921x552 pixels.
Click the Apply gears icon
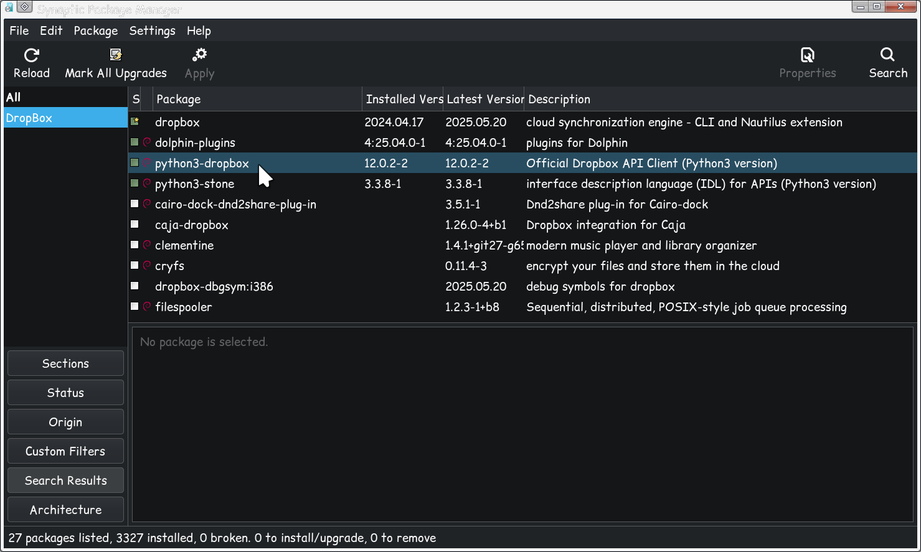(199, 55)
